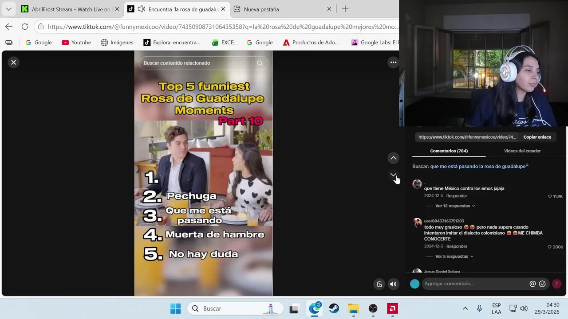568x319 pixels.
Task: Open user88433163751203's profile name
Action: tap(444, 221)
